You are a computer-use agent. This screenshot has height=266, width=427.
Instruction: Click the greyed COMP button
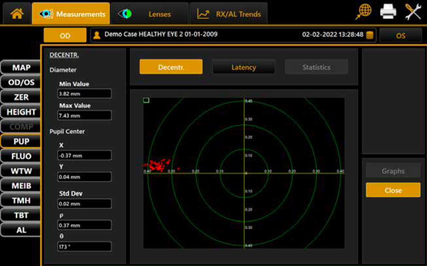21,126
